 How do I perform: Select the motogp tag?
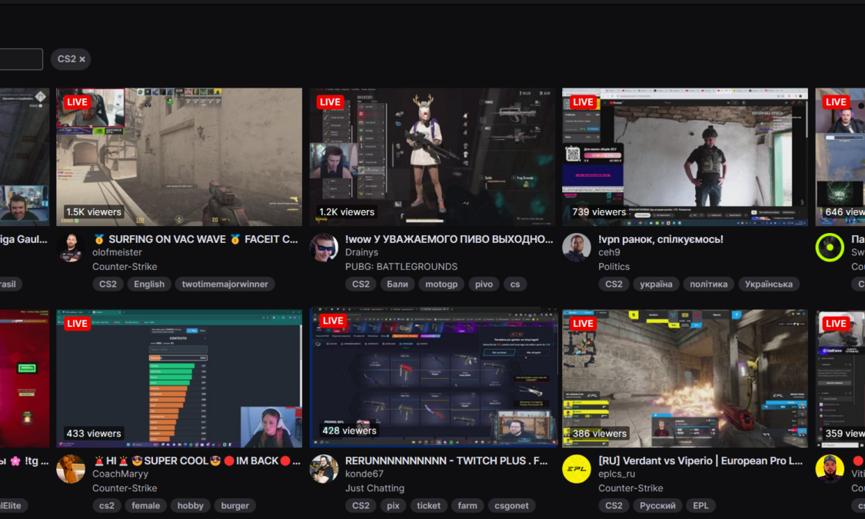point(441,284)
